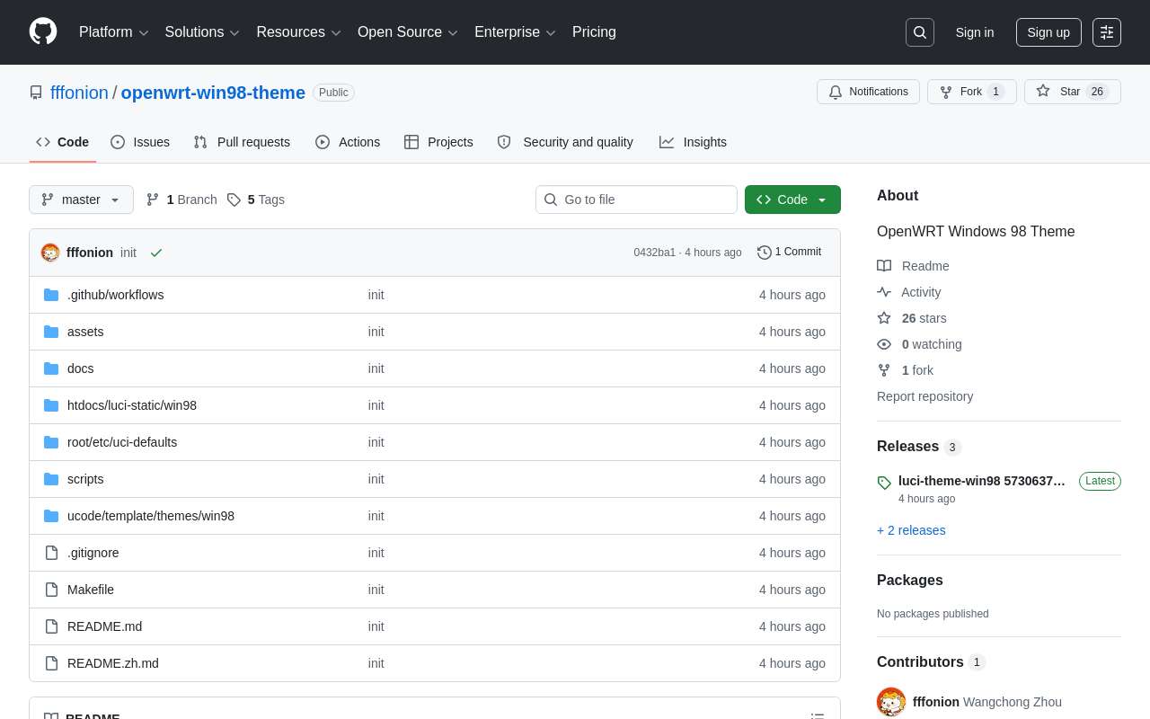Click the scripts folder icon

(51, 479)
